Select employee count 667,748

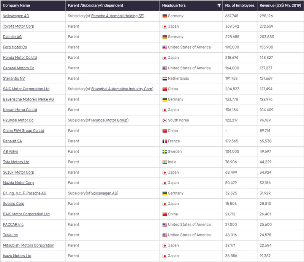tap(232, 16)
